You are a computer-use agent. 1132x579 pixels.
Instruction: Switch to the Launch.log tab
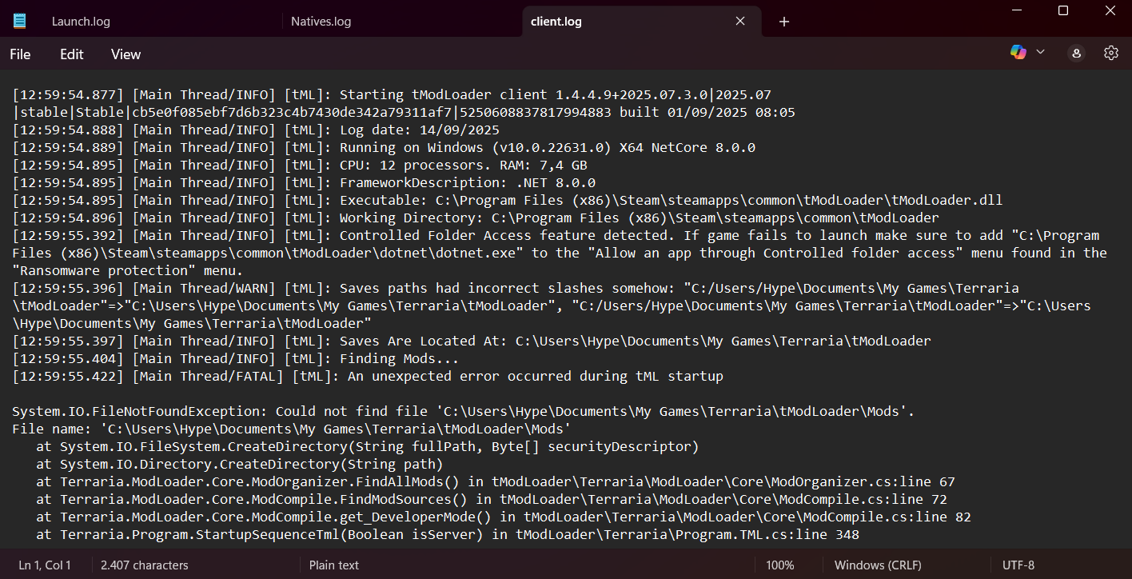coord(81,22)
